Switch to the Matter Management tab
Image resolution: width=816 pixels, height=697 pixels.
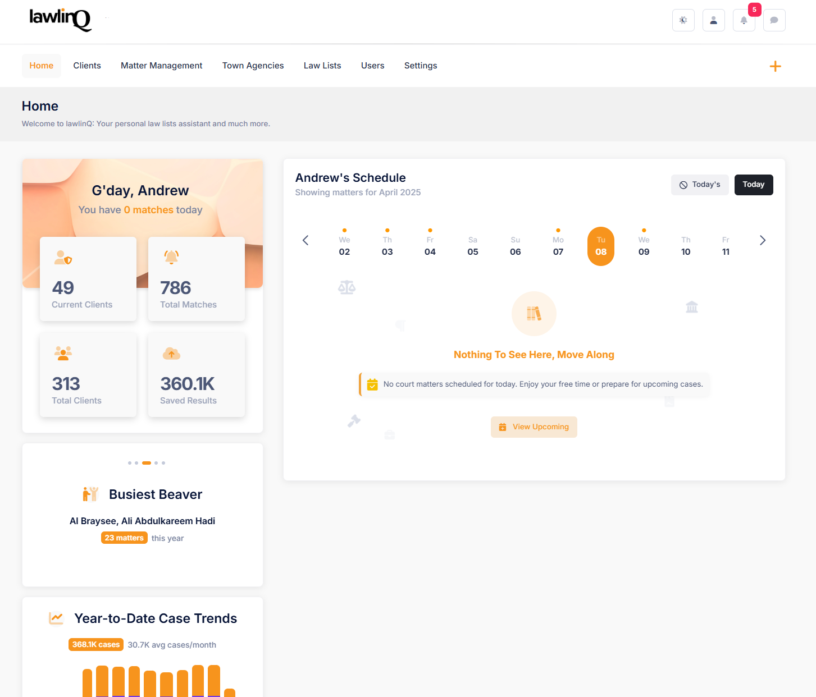point(161,66)
